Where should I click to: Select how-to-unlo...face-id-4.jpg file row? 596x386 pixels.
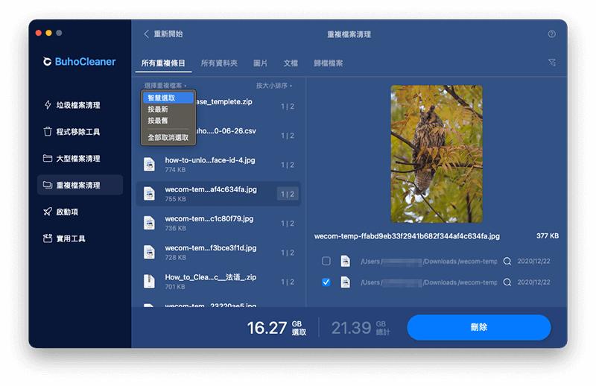tap(218, 165)
